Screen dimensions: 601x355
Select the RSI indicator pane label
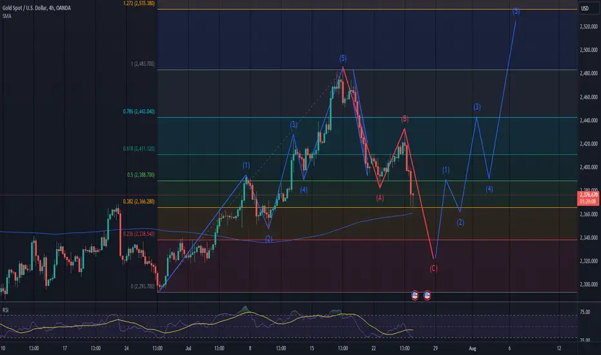coord(5,310)
